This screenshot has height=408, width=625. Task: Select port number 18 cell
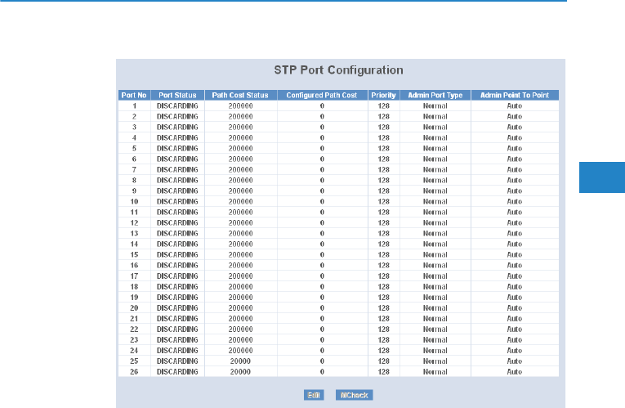click(134, 286)
